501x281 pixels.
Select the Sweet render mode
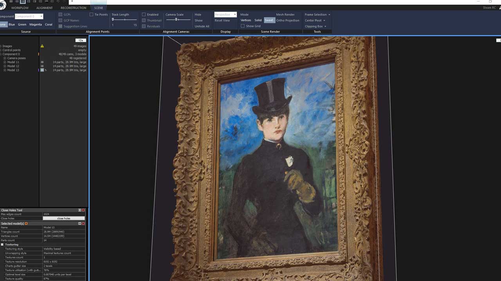(269, 20)
